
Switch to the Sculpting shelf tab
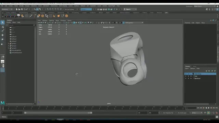(34, 13)
